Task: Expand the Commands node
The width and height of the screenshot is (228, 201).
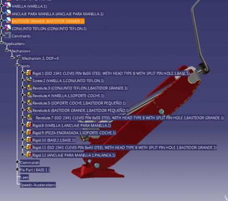Action: tap(17, 162)
